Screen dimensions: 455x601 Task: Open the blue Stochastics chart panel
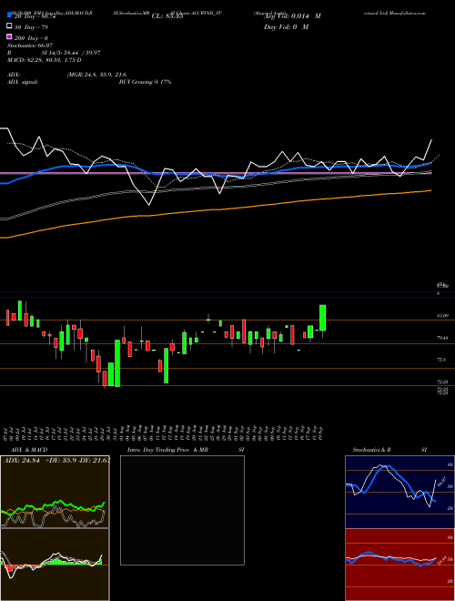point(399,492)
